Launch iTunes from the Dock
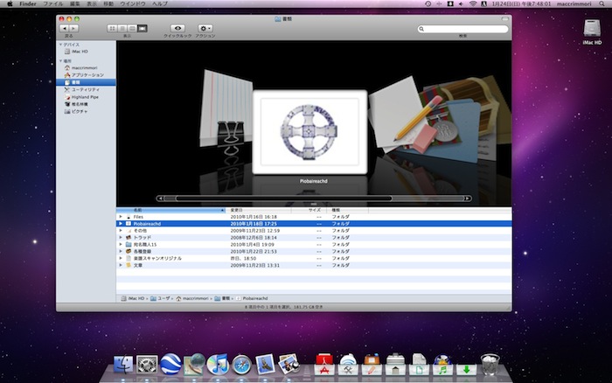612x383 pixels. pos(218,363)
